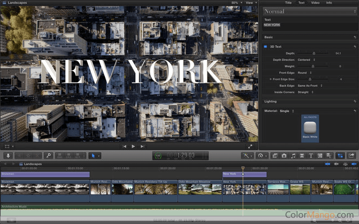Click the Import Media down-arrow button
This screenshot has height=224, width=359.
click(x=8, y=155)
